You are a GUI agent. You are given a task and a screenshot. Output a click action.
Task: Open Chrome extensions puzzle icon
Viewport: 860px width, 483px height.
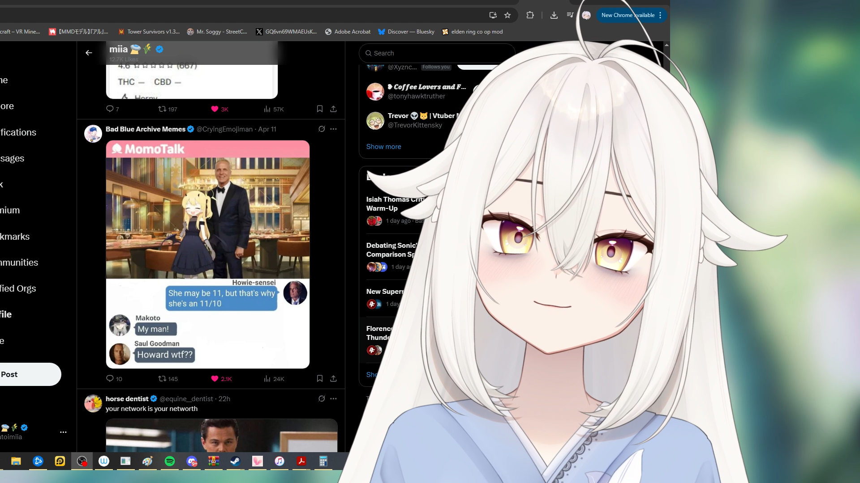tap(530, 15)
